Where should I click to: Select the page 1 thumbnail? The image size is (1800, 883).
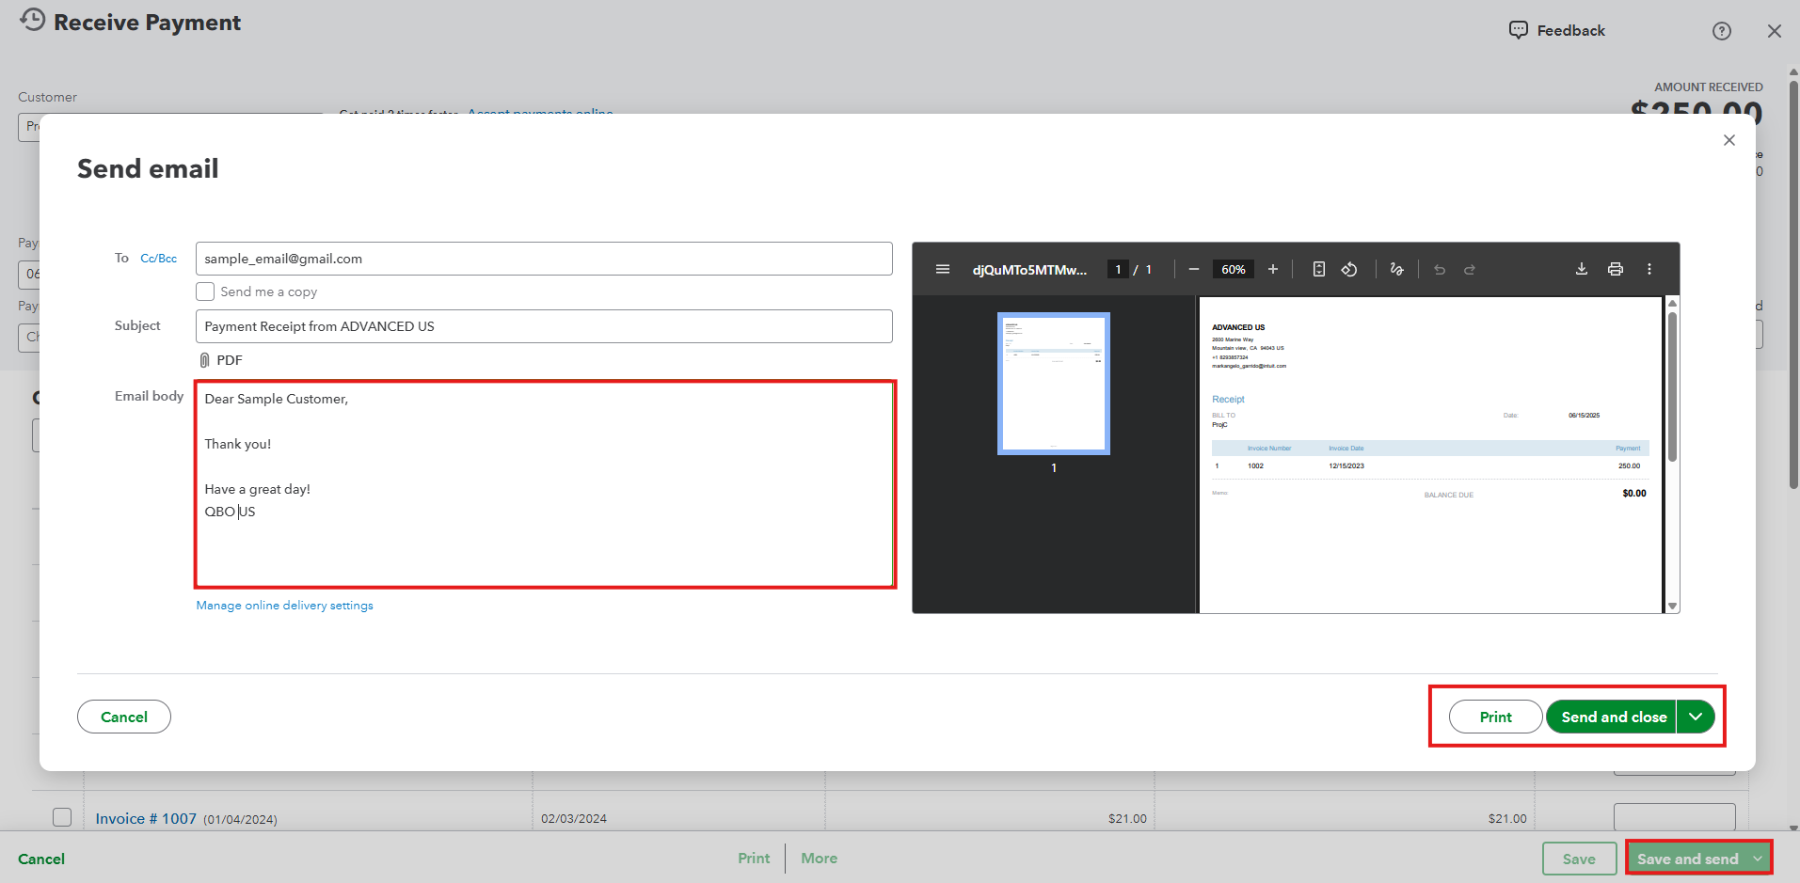[x=1053, y=384]
